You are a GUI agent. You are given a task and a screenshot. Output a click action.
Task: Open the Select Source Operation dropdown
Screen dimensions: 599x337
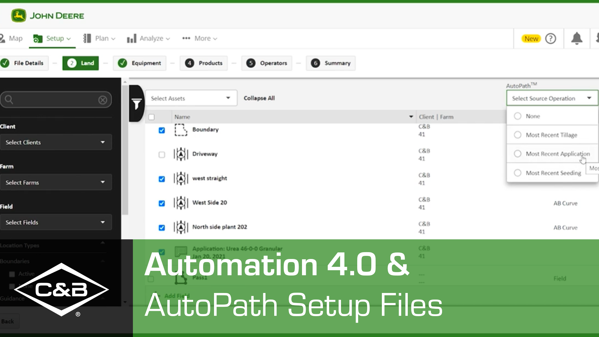[552, 98]
